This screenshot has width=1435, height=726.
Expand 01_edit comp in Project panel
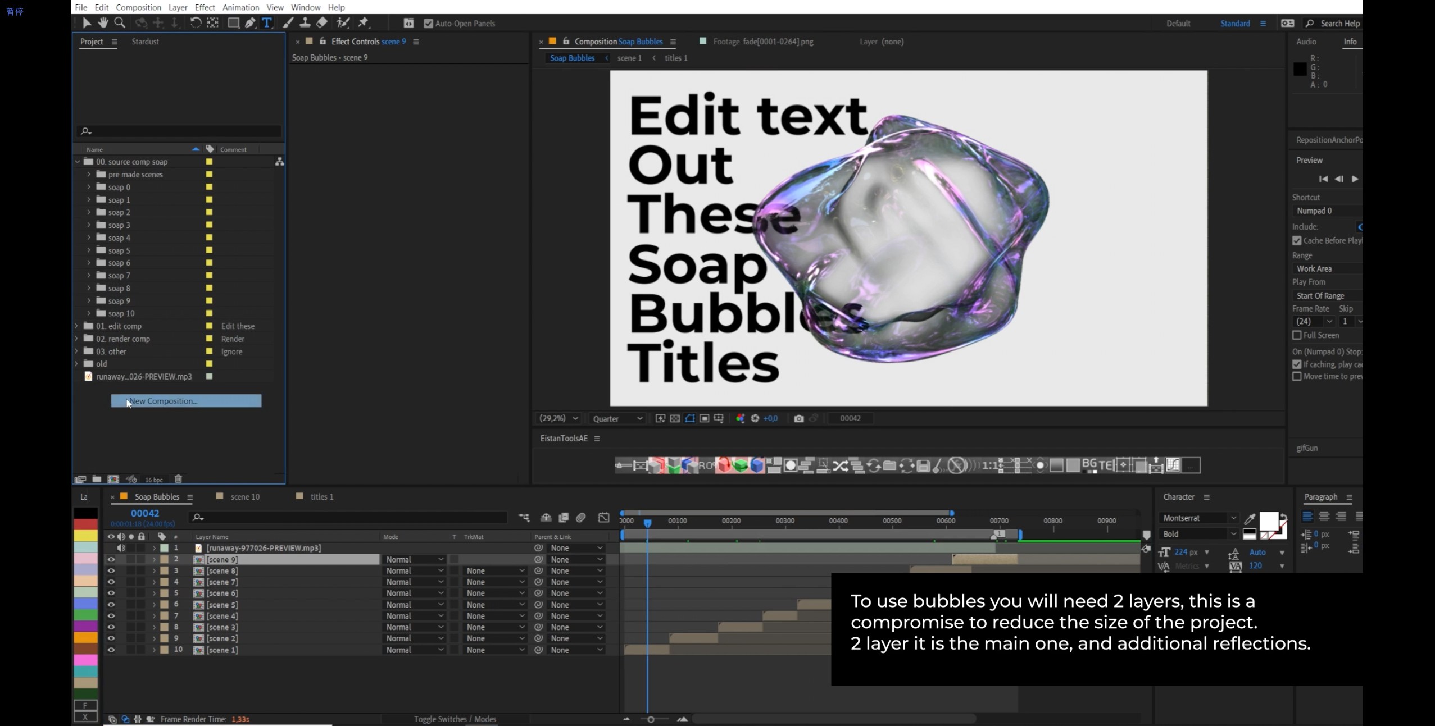click(x=78, y=326)
